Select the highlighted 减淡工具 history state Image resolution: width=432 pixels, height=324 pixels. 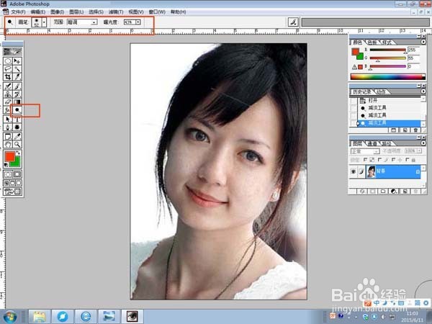390,123
